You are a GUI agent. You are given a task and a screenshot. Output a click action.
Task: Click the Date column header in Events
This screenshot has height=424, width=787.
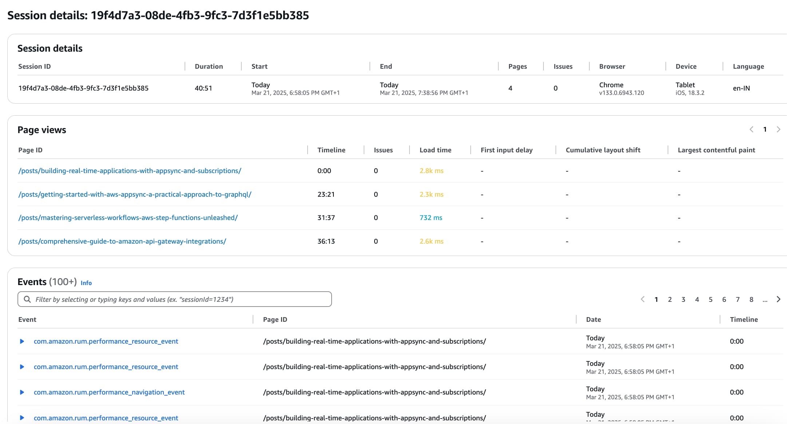coord(593,320)
